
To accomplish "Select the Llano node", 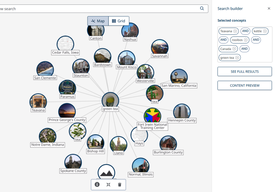I will [118, 144].
